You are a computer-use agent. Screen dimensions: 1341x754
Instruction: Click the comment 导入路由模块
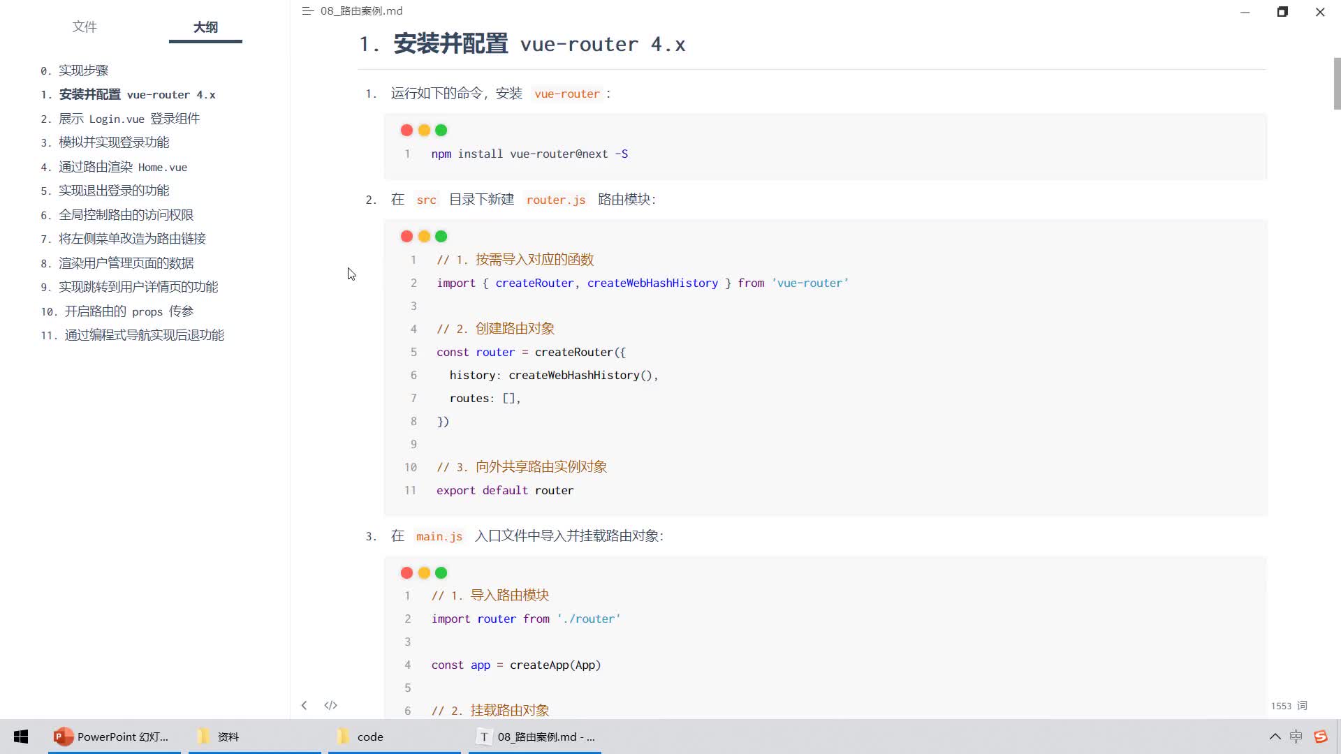[490, 596]
